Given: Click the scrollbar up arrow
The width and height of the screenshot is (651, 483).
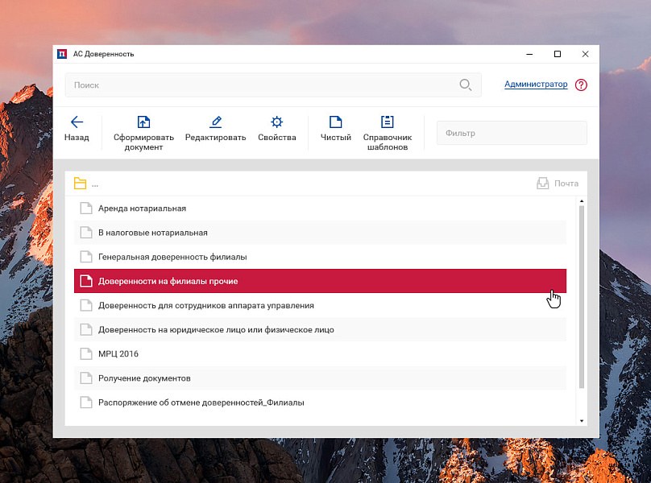Looking at the screenshot, I should (x=582, y=201).
